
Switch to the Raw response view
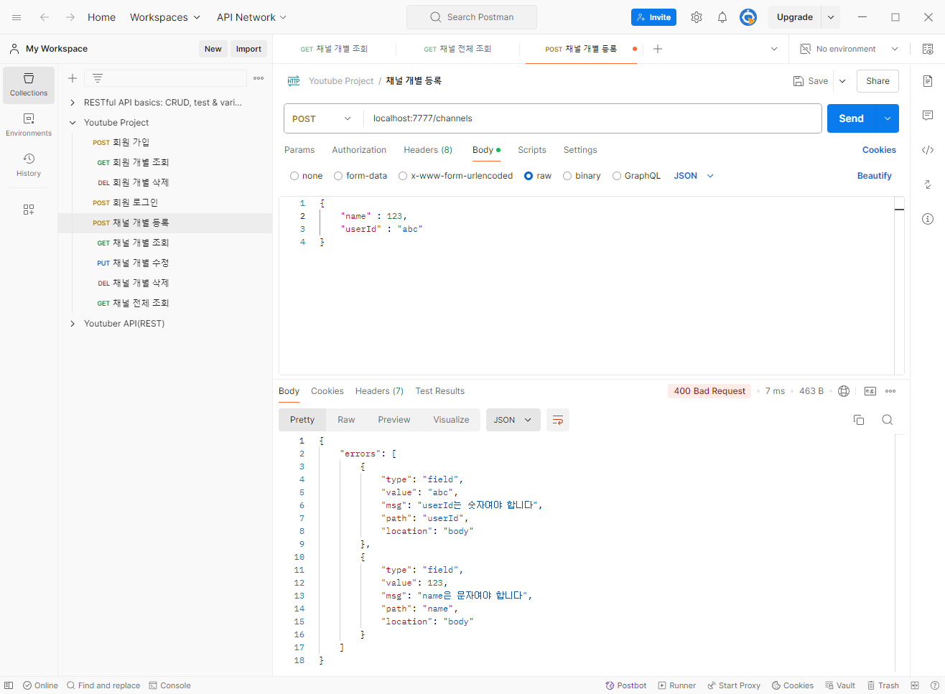[x=346, y=420]
